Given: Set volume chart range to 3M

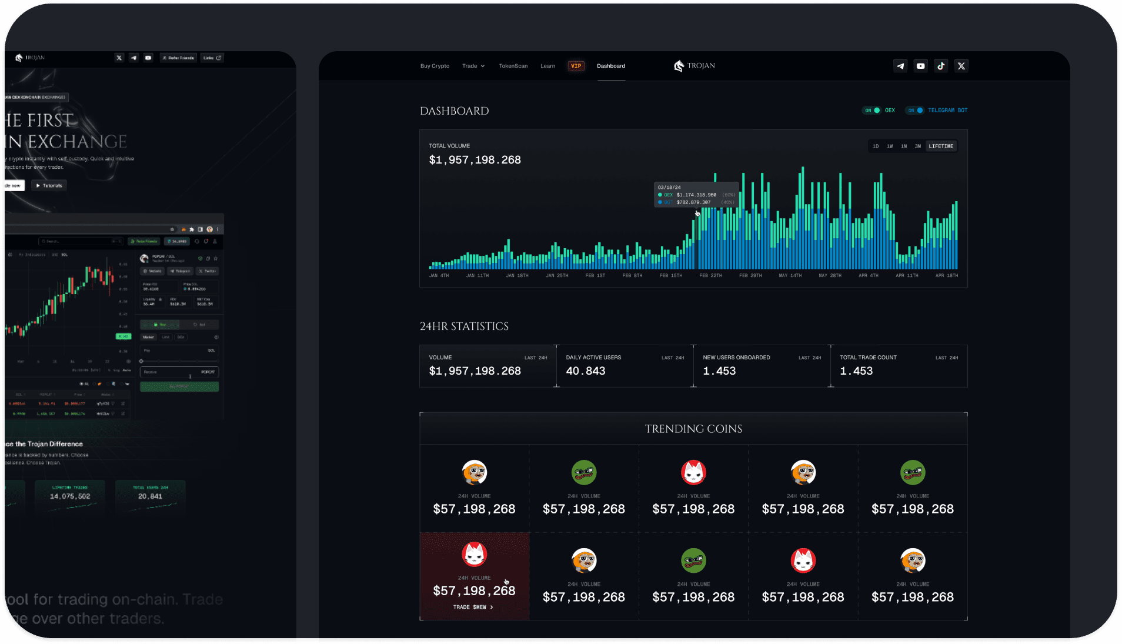Looking at the screenshot, I should click(x=918, y=146).
